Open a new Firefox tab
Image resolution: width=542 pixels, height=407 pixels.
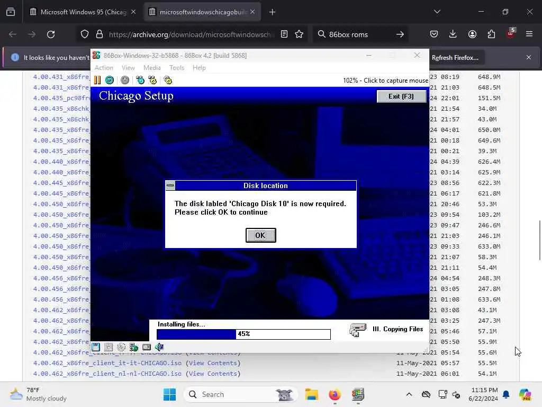pos(273,12)
